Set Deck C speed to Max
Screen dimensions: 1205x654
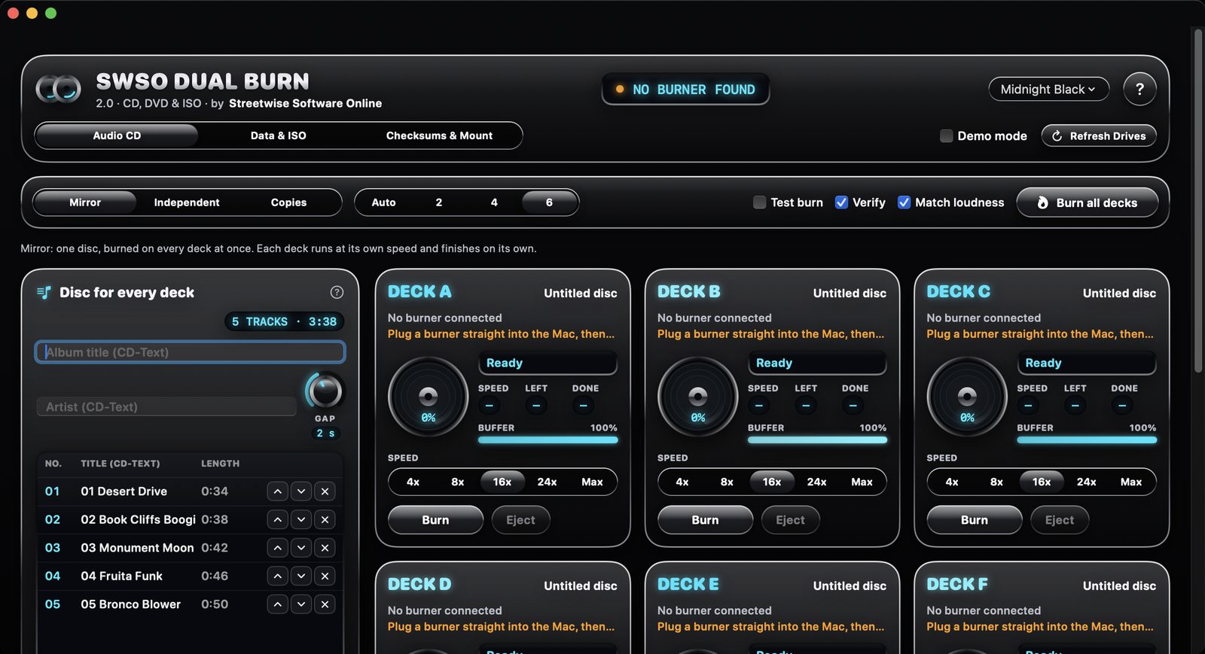[x=1130, y=482]
